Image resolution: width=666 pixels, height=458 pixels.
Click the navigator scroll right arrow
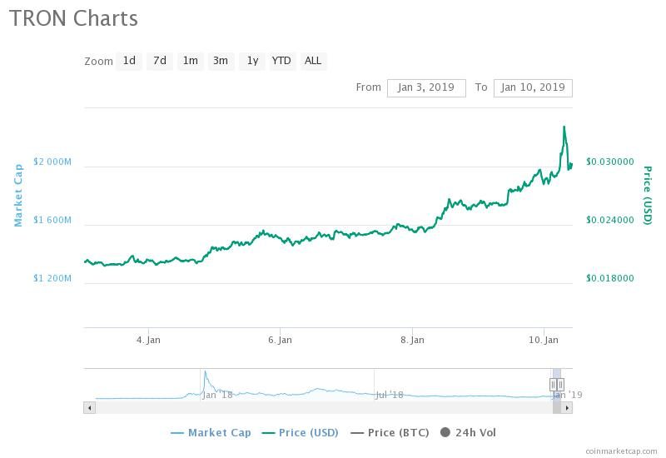(567, 408)
